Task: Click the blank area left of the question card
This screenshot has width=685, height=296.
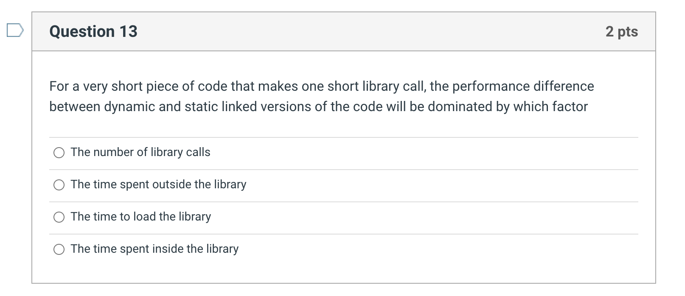Action: click(x=15, y=170)
